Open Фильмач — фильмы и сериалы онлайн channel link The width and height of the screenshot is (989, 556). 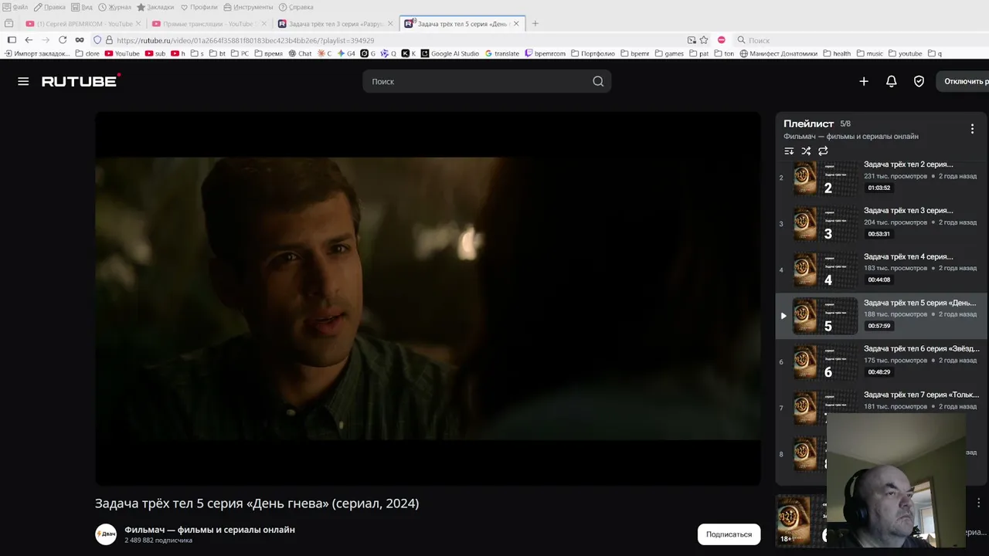tap(209, 530)
